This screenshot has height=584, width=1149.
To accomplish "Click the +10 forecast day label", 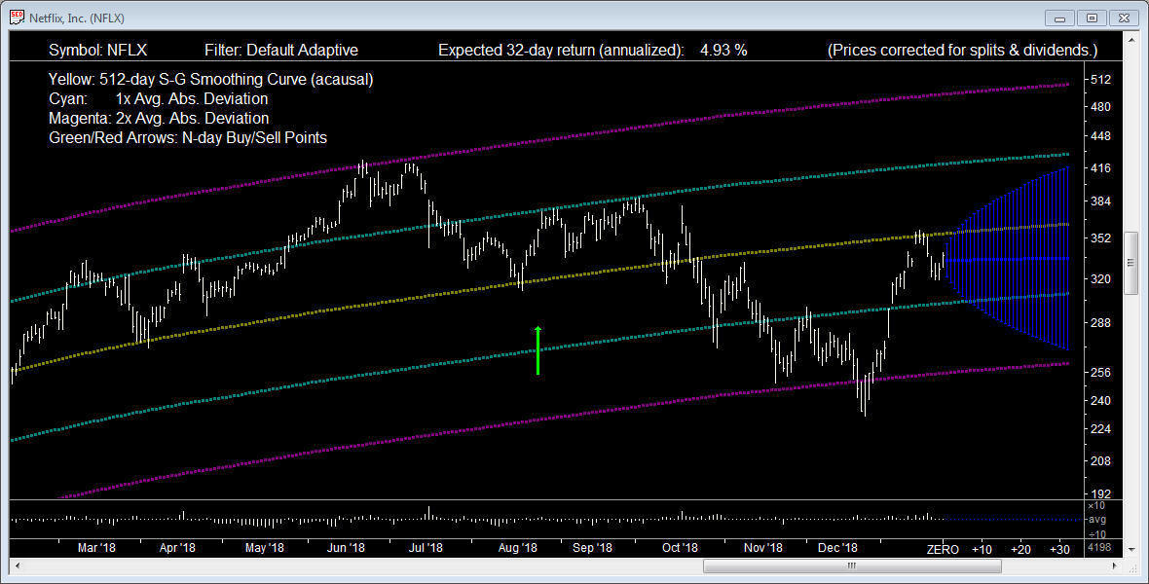I will [x=982, y=550].
